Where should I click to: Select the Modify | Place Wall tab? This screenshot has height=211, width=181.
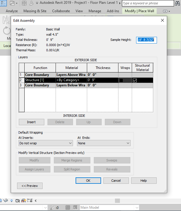[x=139, y=11]
